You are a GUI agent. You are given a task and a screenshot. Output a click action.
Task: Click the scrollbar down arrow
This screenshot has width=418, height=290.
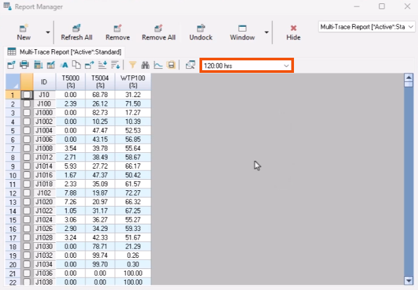tap(409, 280)
